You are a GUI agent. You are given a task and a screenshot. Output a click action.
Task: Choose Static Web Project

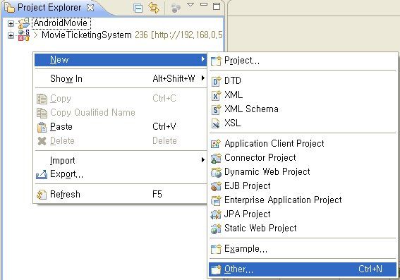[x=303, y=228]
